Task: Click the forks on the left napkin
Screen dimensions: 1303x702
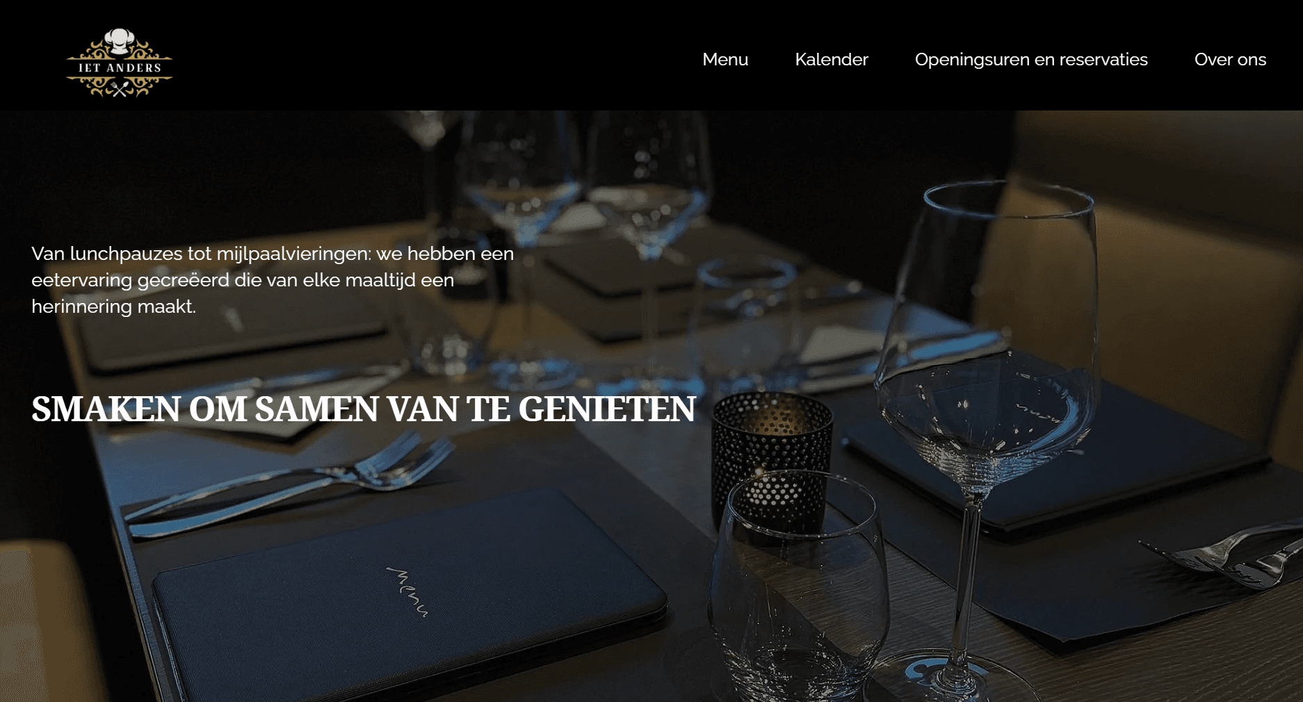Action: 292,480
